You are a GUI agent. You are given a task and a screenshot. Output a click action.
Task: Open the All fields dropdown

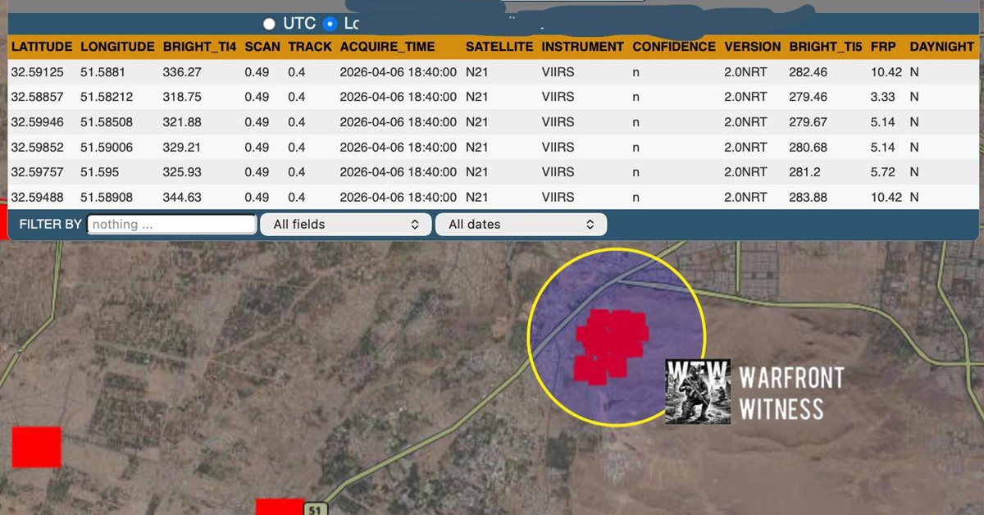pos(345,224)
